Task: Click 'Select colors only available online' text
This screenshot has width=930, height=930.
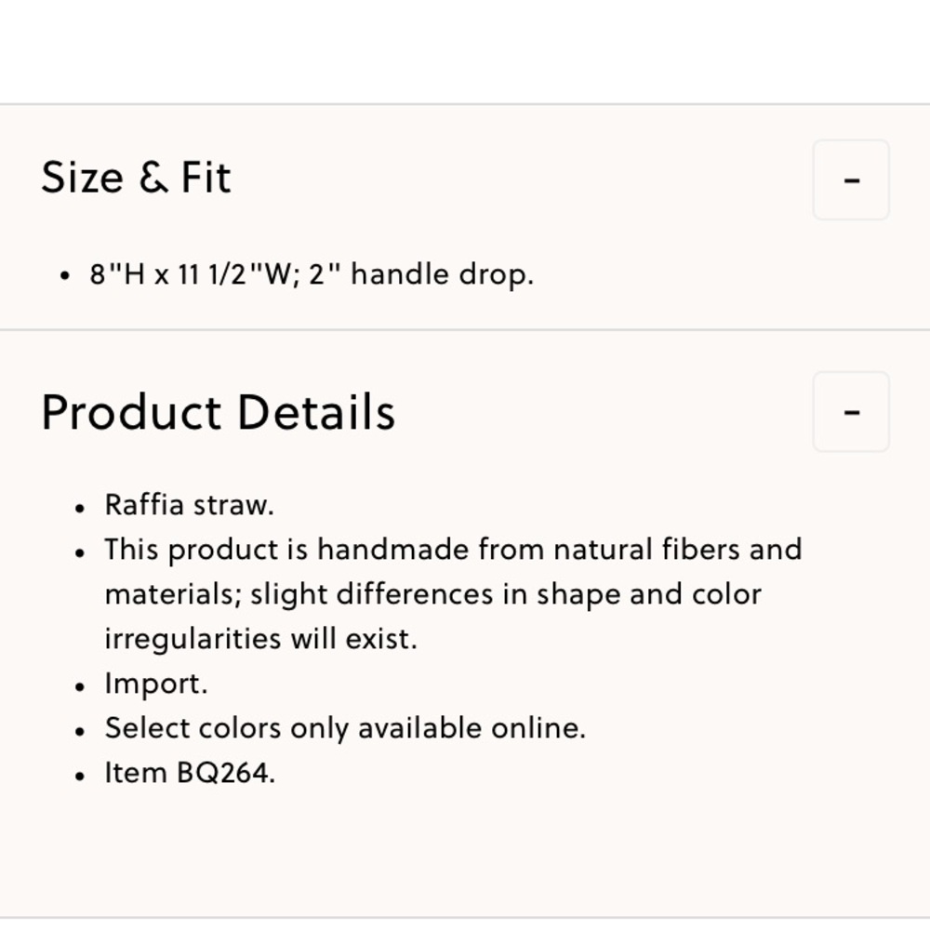Action: pyautogui.click(x=345, y=728)
